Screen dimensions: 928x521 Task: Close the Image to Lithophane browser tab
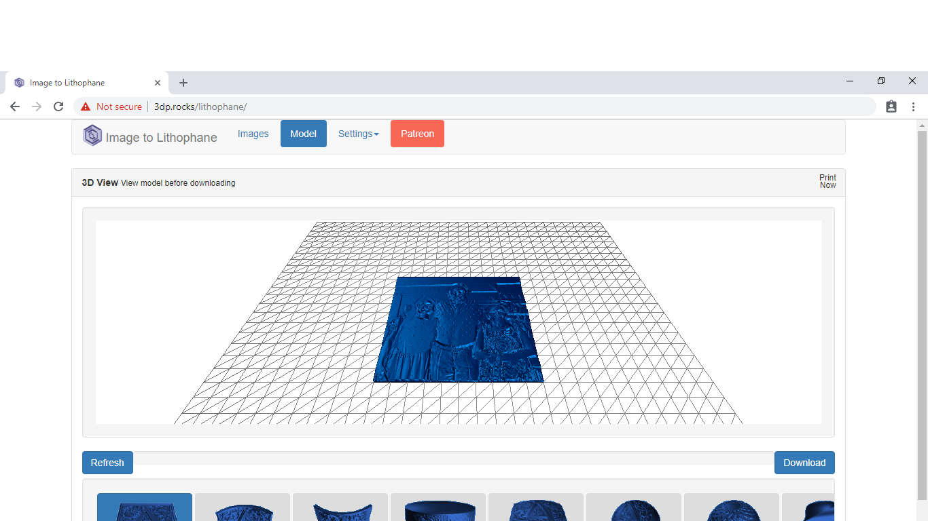[x=158, y=83]
